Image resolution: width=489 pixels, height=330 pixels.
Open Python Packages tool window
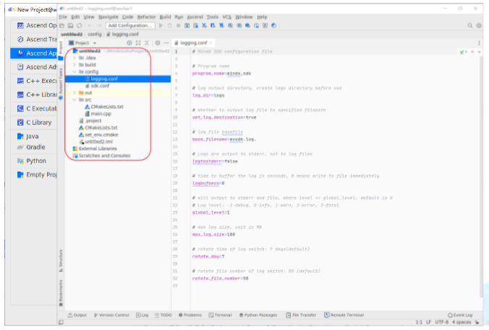258,315
